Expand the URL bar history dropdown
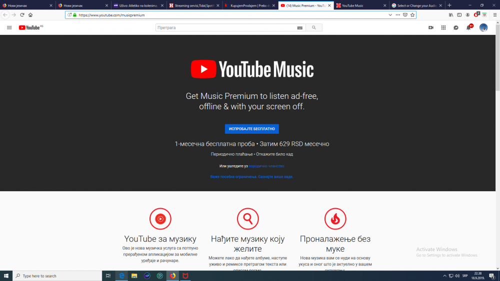Viewport: 500px width, 281px height. tap(390, 15)
